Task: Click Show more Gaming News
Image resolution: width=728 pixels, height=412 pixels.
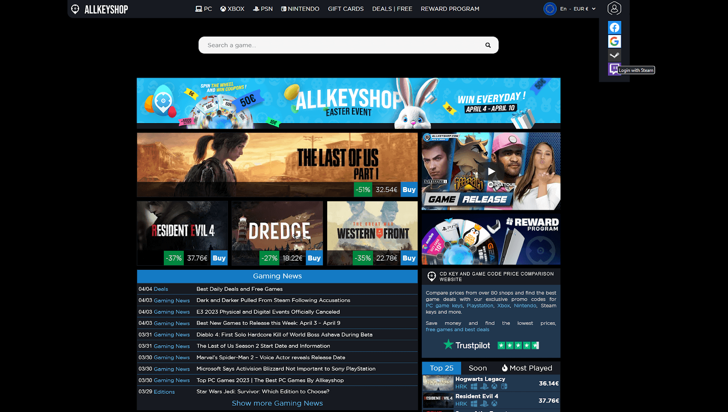Action: (x=277, y=403)
